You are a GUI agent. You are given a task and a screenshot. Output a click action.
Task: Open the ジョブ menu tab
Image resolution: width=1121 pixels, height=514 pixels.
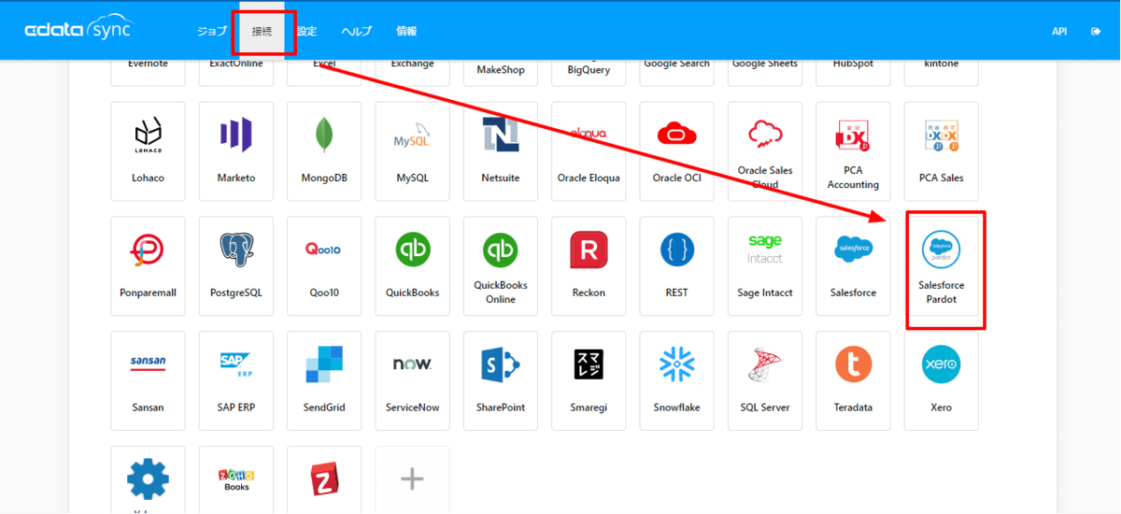212,31
